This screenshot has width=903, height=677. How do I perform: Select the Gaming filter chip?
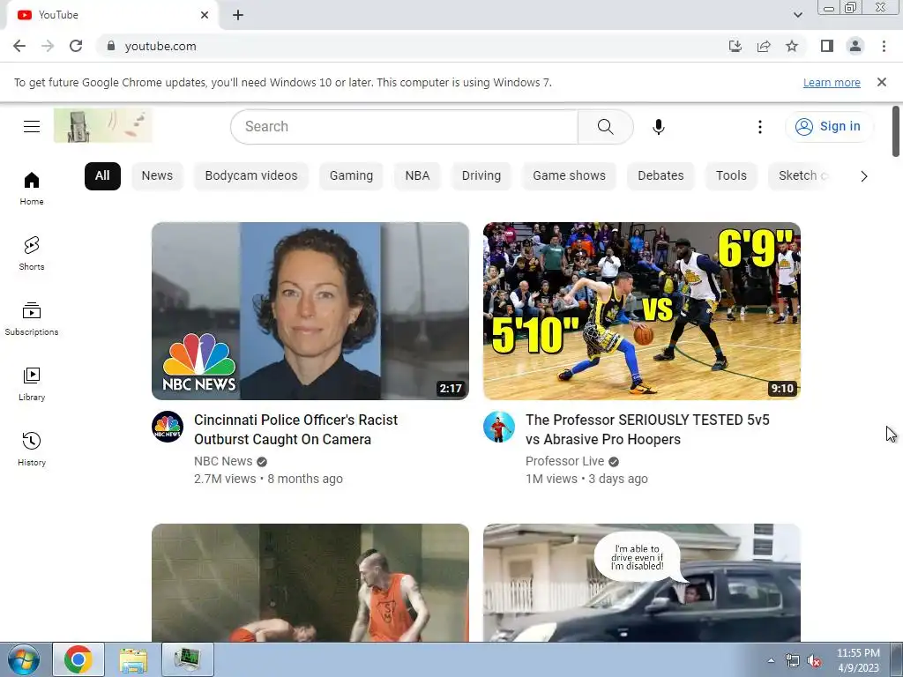click(x=351, y=175)
